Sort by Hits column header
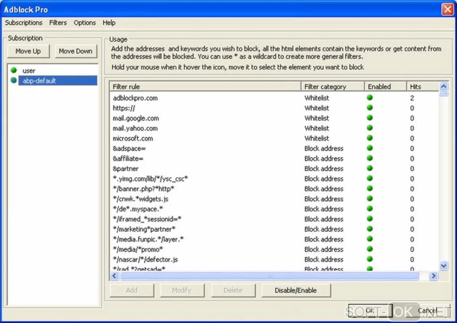Viewport: 457px width, 323px height. (x=423, y=86)
